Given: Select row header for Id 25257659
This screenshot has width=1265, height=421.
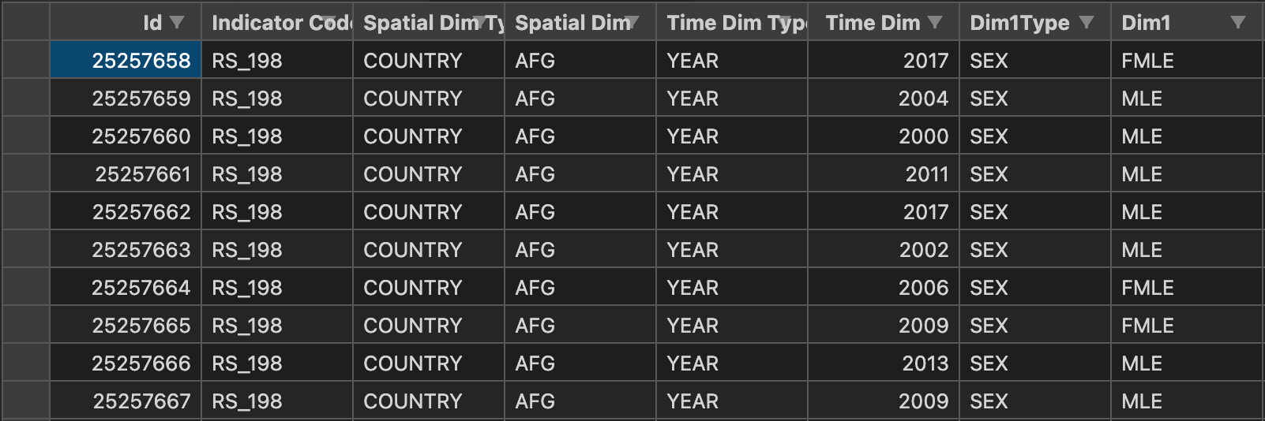Looking at the screenshot, I should coord(25,98).
